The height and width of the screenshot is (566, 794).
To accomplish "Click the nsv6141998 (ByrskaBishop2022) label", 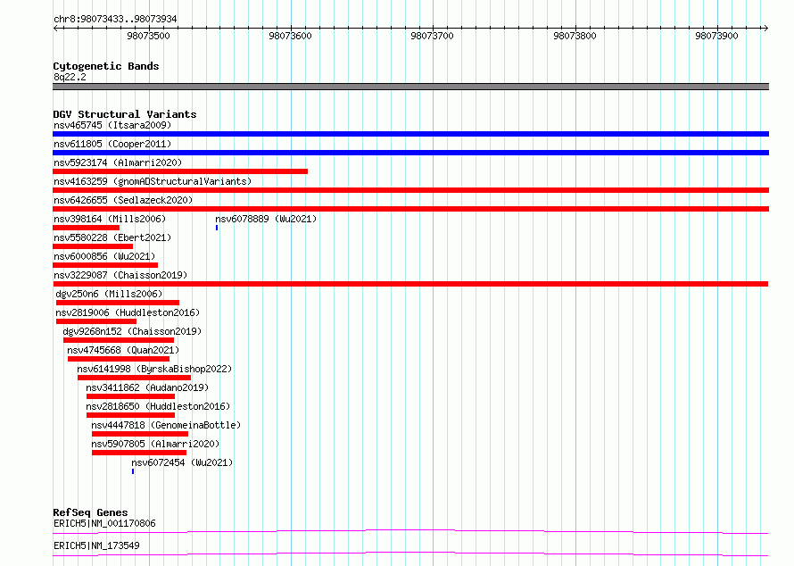I will (x=154, y=369).
